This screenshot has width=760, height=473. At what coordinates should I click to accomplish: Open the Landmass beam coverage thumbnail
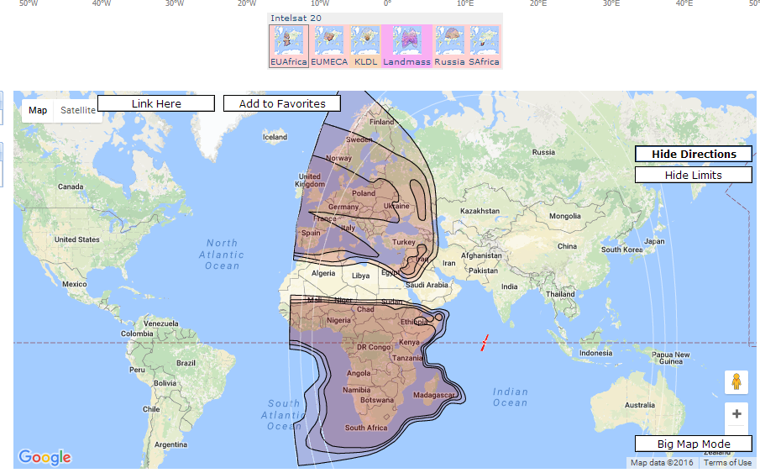(x=406, y=45)
